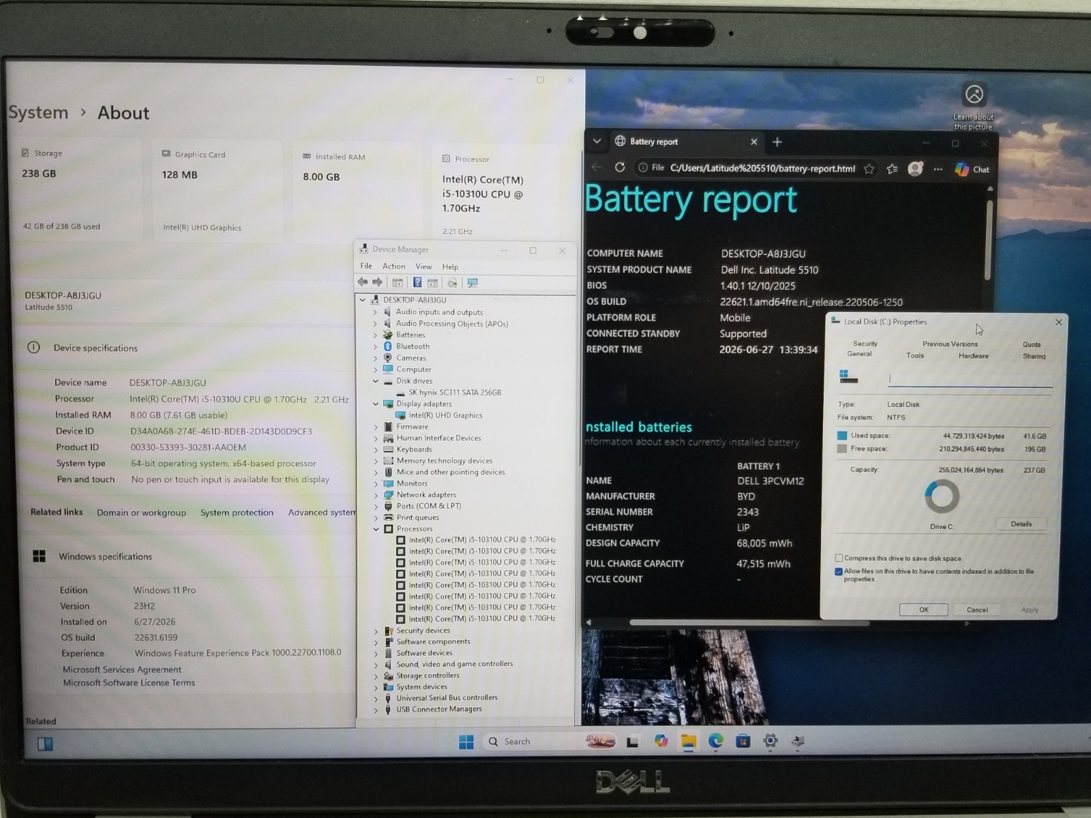Untick Allow files to have contents indexed
This screenshot has width=1091, height=818.
point(839,571)
